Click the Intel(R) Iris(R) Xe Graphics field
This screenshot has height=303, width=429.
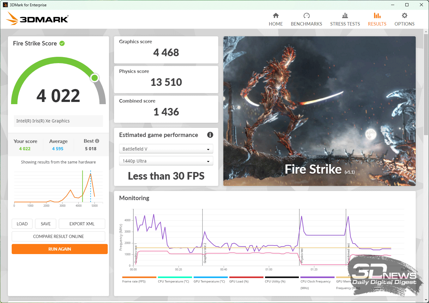[58, 121]
